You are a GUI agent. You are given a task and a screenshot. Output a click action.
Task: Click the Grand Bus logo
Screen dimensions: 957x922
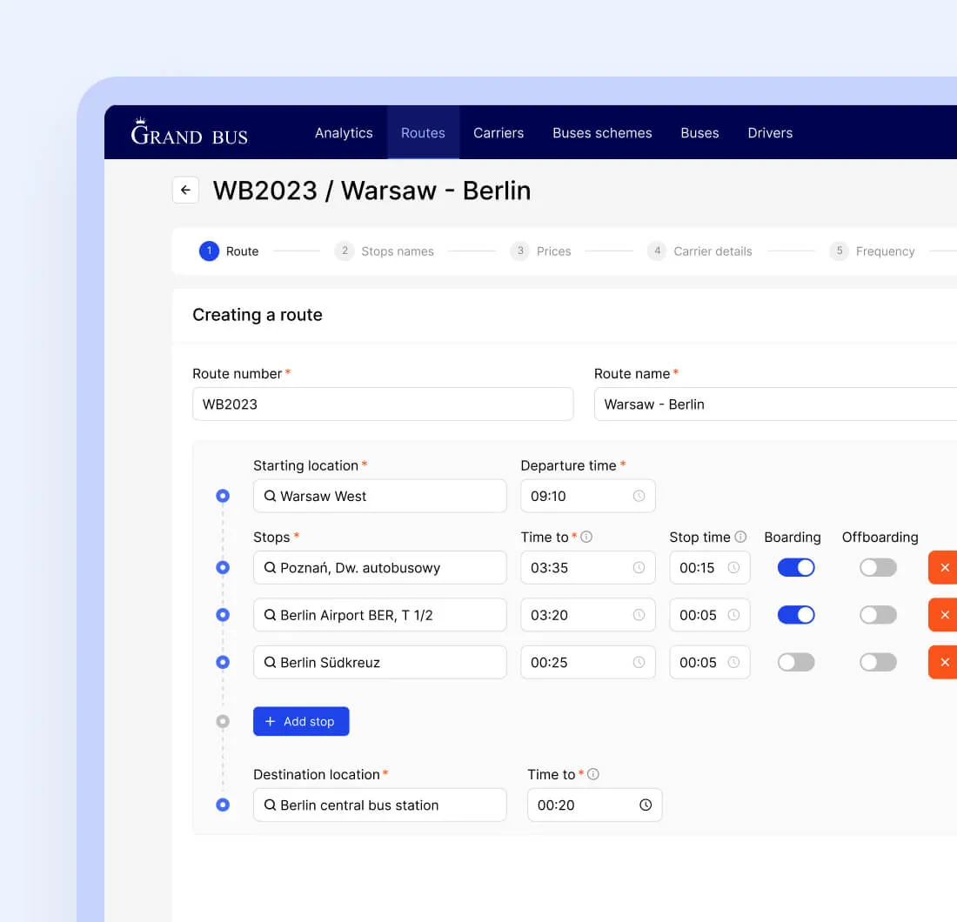(189, 132)
